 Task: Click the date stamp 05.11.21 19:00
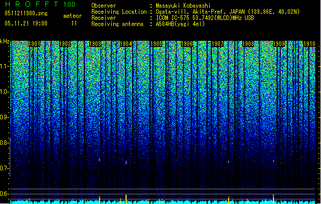pyautogui.click(x=26, y=23)
